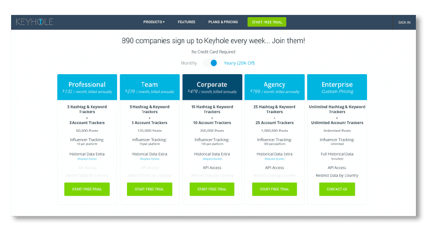Open the Products dropdown menu
427x232 pixels.
point(154,22)
